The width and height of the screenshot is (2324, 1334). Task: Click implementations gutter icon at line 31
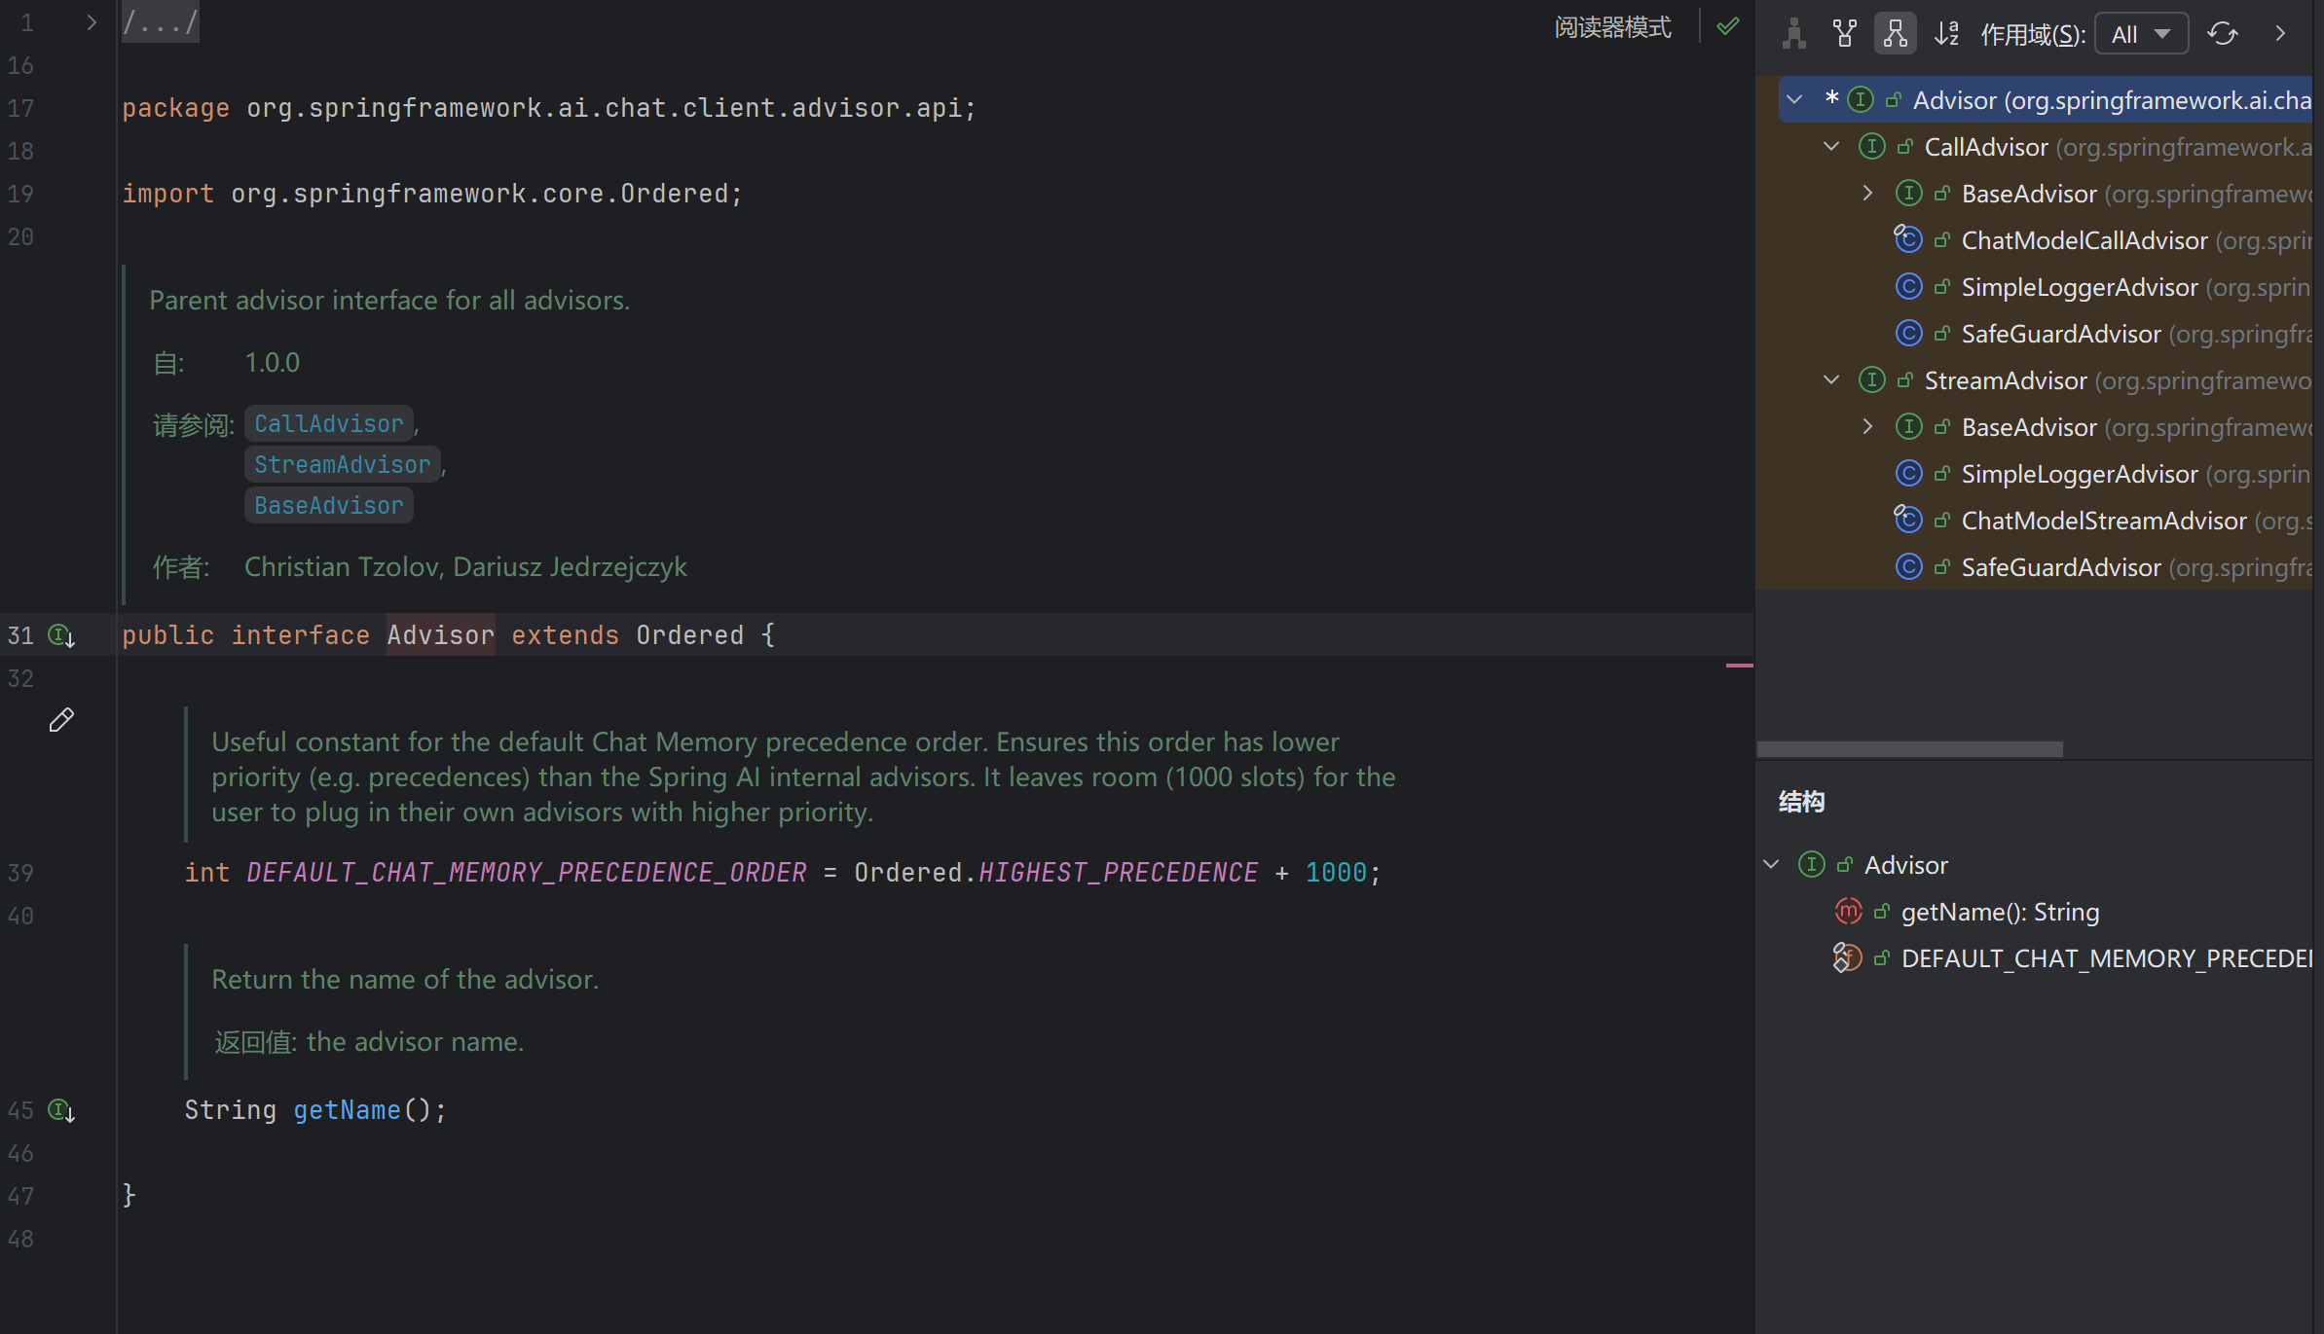tap(61, 636)
